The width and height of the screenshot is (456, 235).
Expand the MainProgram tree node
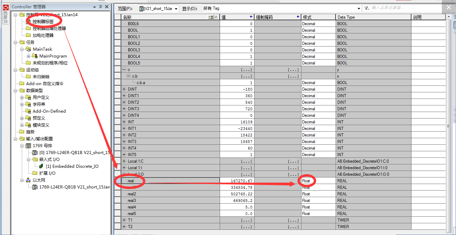coord(29,56)
